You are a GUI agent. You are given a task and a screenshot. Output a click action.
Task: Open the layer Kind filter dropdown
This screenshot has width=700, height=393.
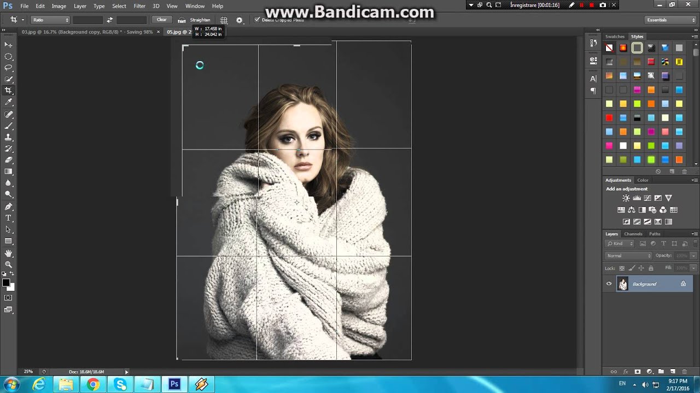[620, 243]
